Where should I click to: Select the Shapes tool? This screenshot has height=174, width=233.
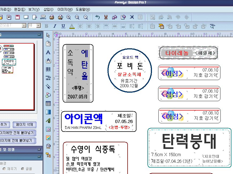click(x=48, y=95)
